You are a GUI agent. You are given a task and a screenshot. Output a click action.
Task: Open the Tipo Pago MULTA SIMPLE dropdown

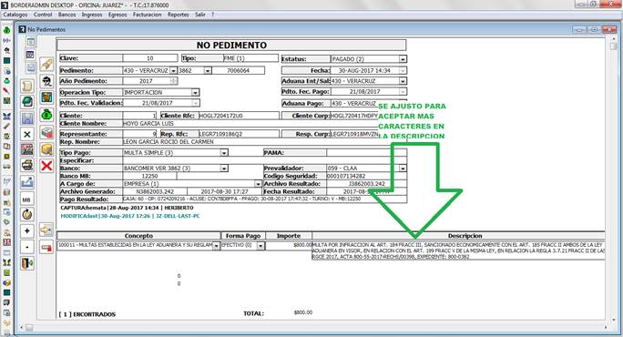click(224, 153)
